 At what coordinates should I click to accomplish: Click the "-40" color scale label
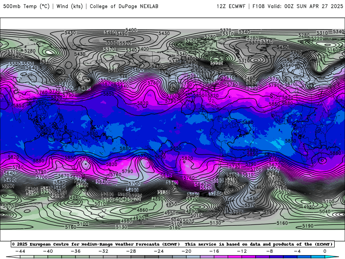pyautogui.click(x=48, y=251)
